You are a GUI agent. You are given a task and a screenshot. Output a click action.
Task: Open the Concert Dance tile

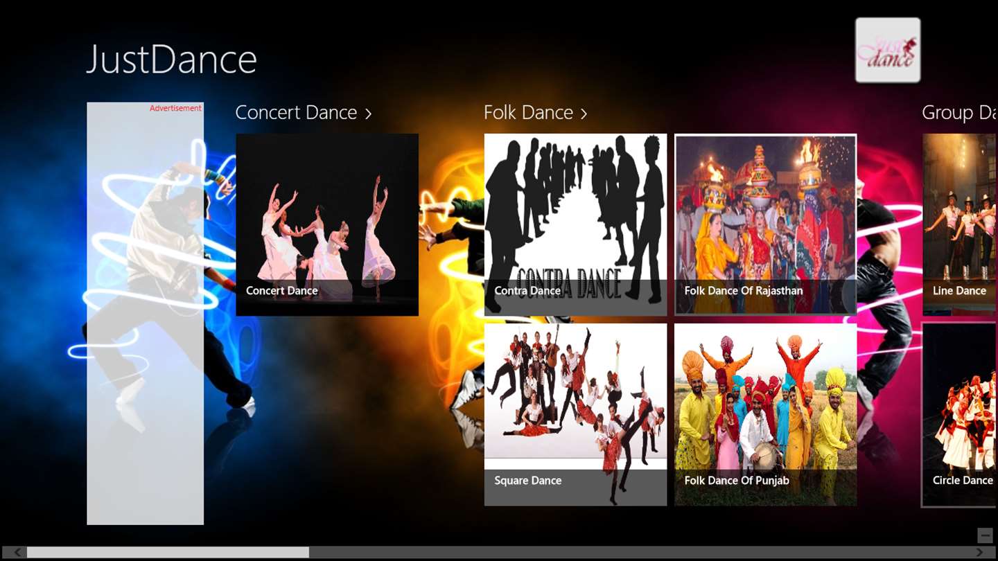(327, 224)
